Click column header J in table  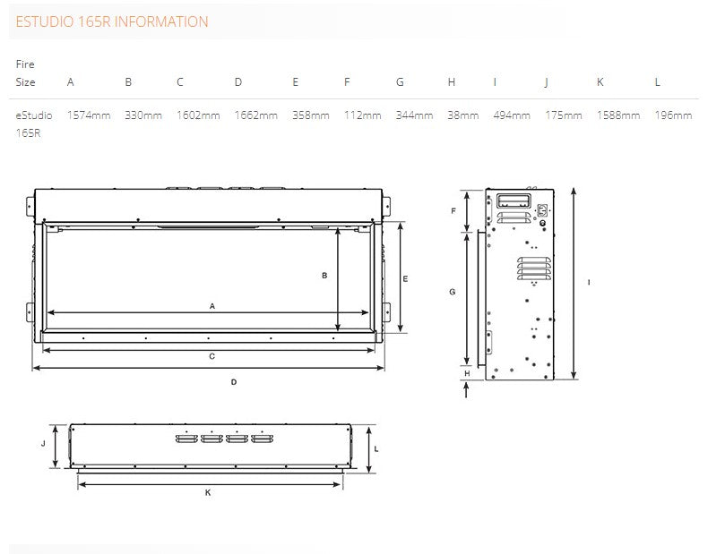(x=547, y=82)
